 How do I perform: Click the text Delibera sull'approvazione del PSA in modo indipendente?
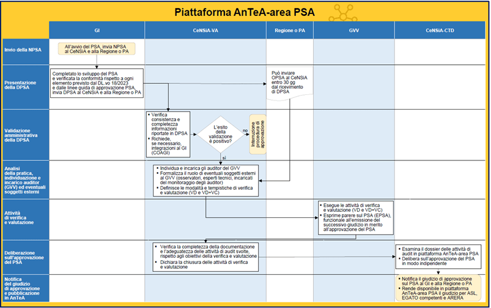click(437, 261)
